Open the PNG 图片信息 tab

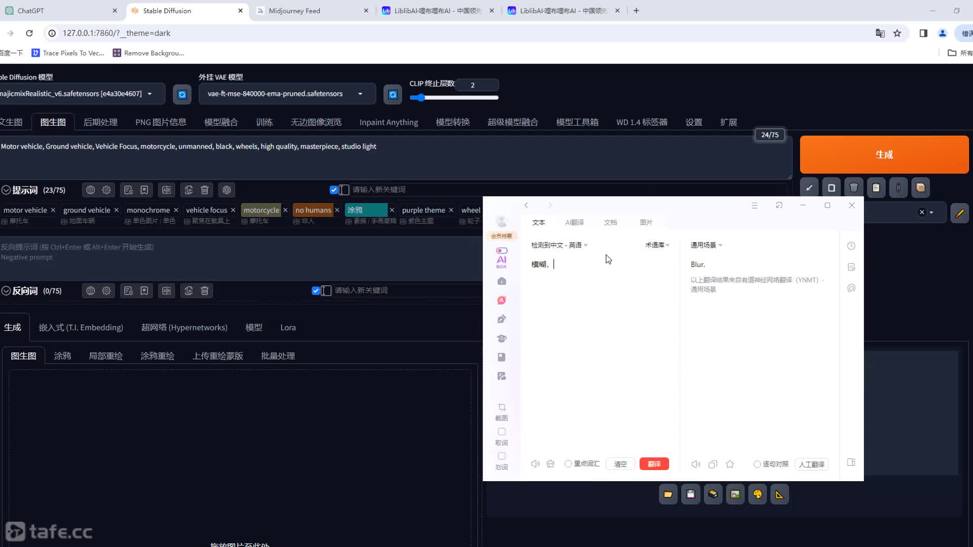click(x=161, y=122)
